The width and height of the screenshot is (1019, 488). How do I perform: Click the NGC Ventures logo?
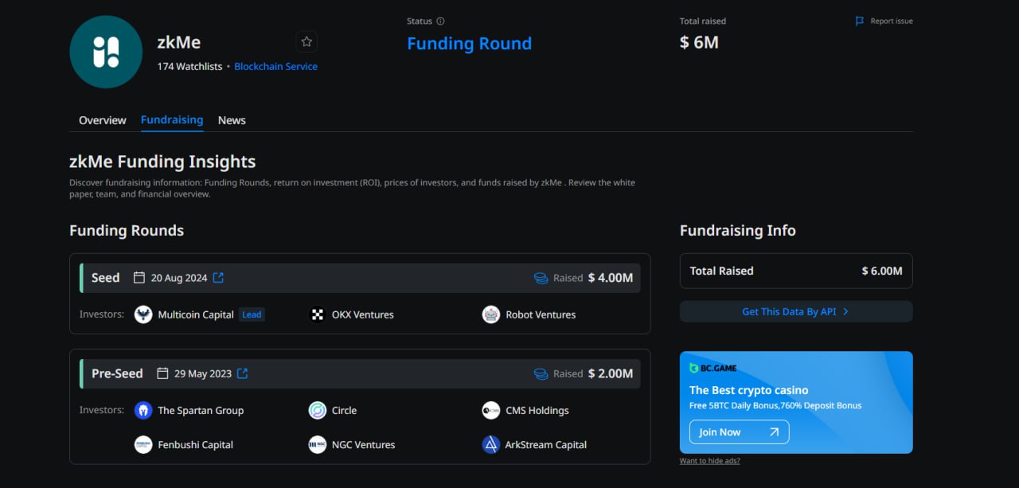coord(318,445)
